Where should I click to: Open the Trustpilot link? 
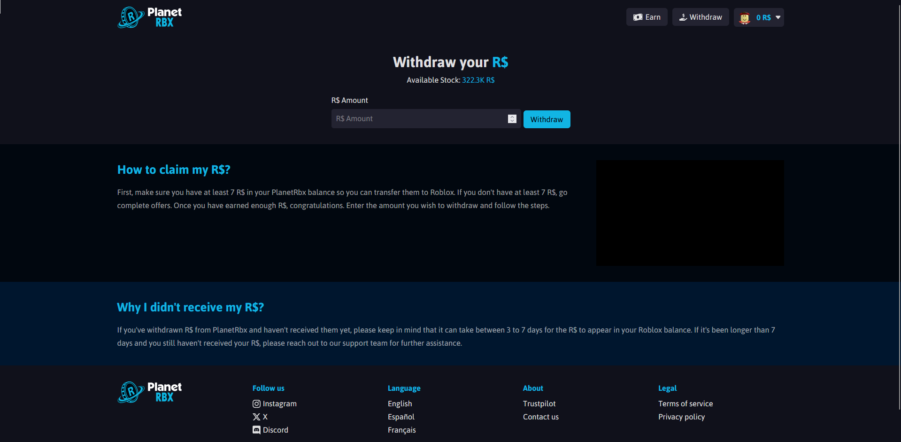[539, 403]
